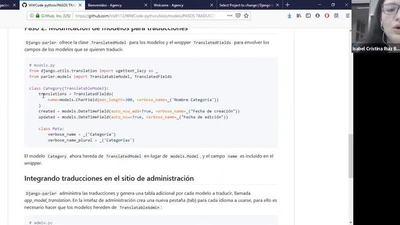Open the Welcome - Agency tab
This screenshot has width=400, height=225.
coord(168,5)
